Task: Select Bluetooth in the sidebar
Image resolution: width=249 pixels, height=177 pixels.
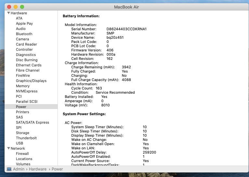Action: coord(24,34)
